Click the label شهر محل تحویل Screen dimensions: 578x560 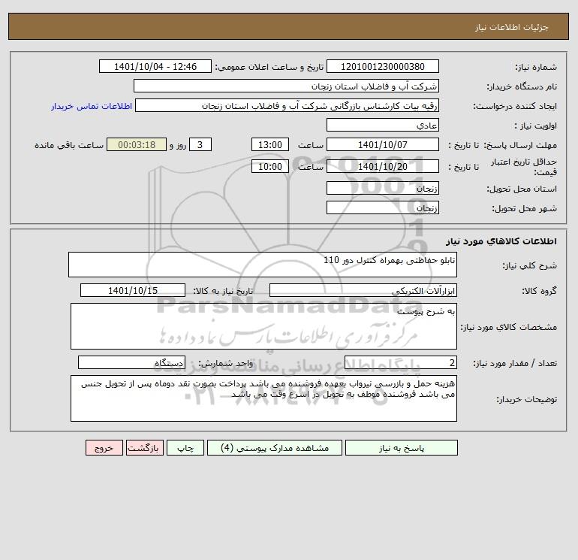pyautogui.click(x=524, y=208)
